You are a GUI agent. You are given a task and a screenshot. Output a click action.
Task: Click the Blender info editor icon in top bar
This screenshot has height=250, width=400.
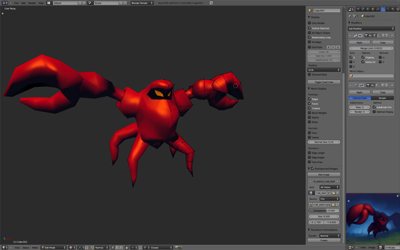tap(4, 2)
